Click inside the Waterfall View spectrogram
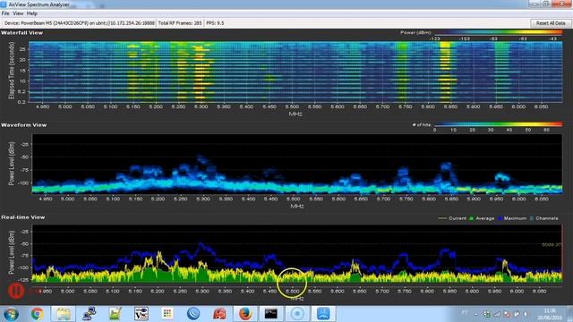Screen dimensions: 573x322 295,72
